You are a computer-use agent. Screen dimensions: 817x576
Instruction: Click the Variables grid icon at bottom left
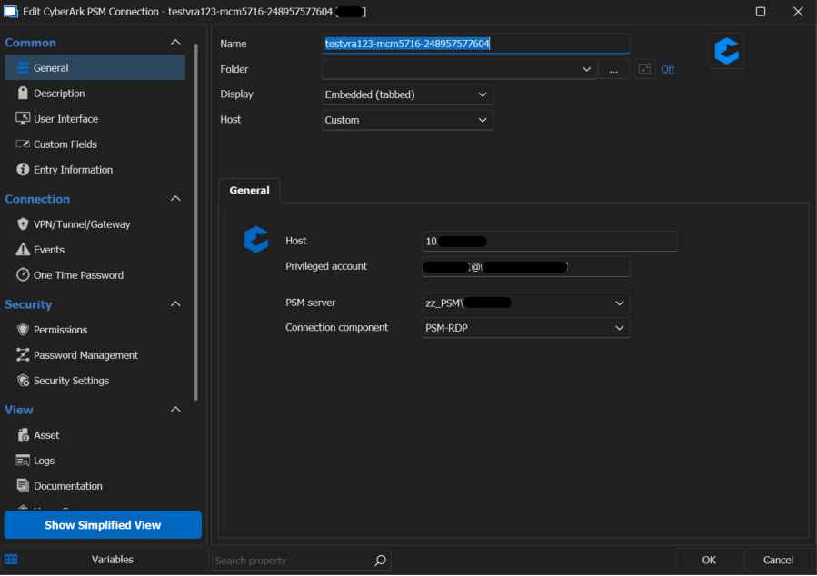(x=11, y=560)
